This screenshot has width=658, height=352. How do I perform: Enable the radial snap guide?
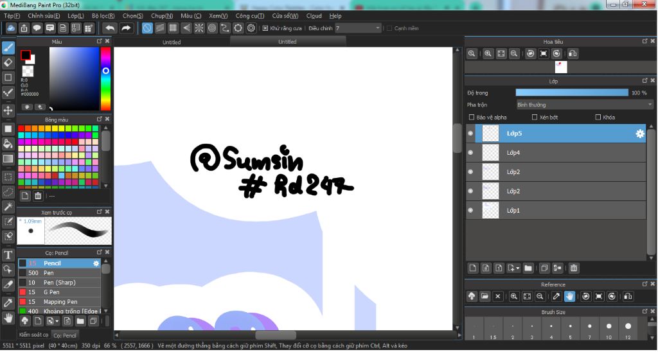tap(199, 28)
